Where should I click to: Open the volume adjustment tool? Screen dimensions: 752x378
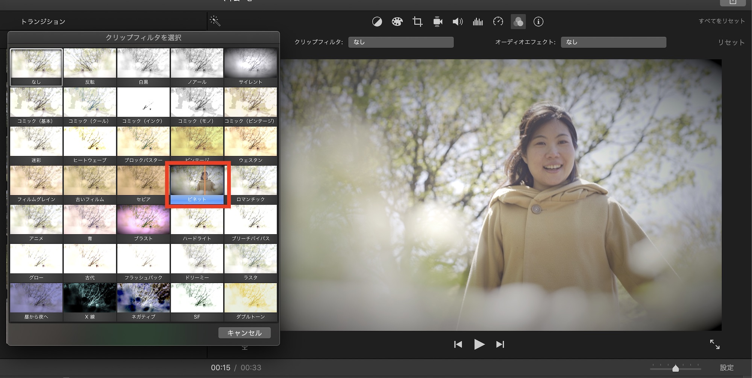pyautogui.click(x=458, y=22)
